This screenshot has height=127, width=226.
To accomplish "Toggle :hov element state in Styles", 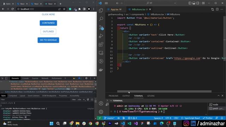I will click(x=74, y=99).
